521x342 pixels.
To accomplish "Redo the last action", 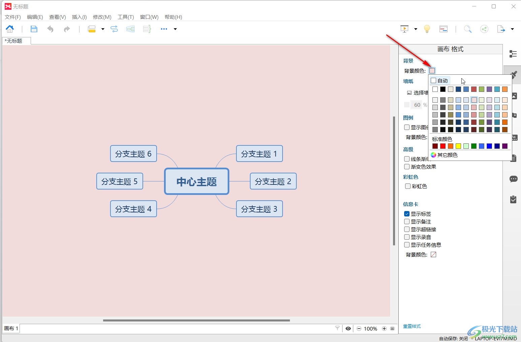I will (x=67, y=29).
